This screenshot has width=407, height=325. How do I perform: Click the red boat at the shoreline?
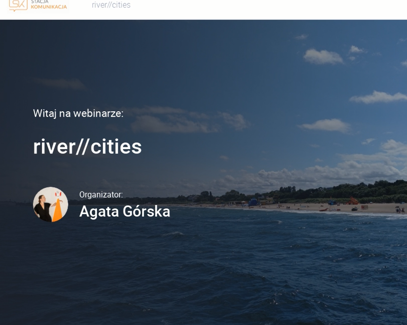click(x=324, y=209)
